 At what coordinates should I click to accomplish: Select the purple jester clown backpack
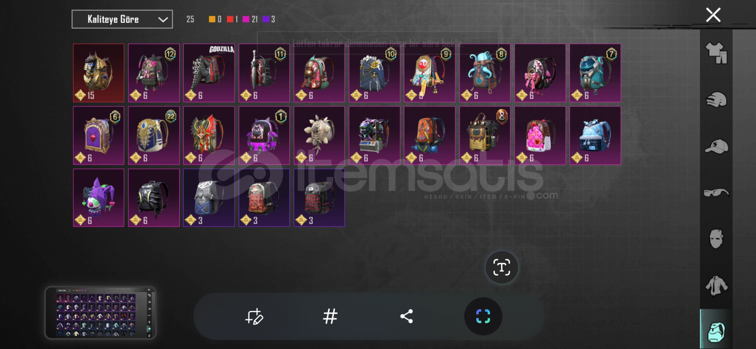tap(99, 198)
